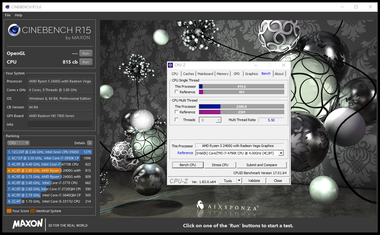380x235 pixels.
Task: Maximize the Cinebench window
Action: tap(356, 7)
